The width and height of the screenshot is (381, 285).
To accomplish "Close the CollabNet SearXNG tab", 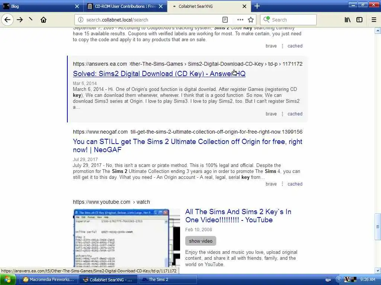I will pyautogui.click(x=244, y=6).
